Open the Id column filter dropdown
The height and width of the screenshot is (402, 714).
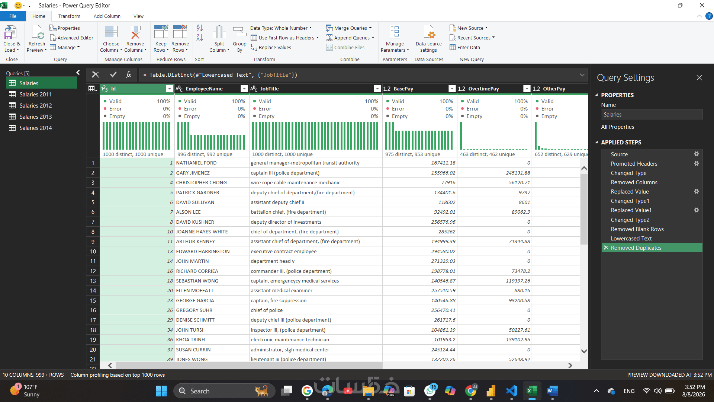tap(170, 89)
